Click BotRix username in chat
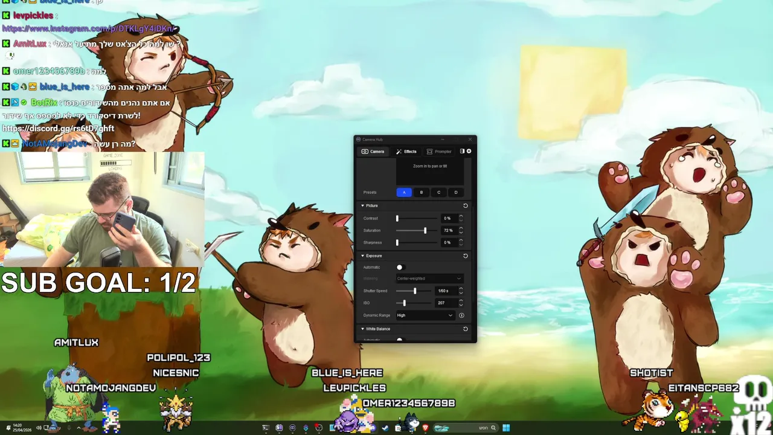Viewport: 773px width, 435px height. point(43,103)
